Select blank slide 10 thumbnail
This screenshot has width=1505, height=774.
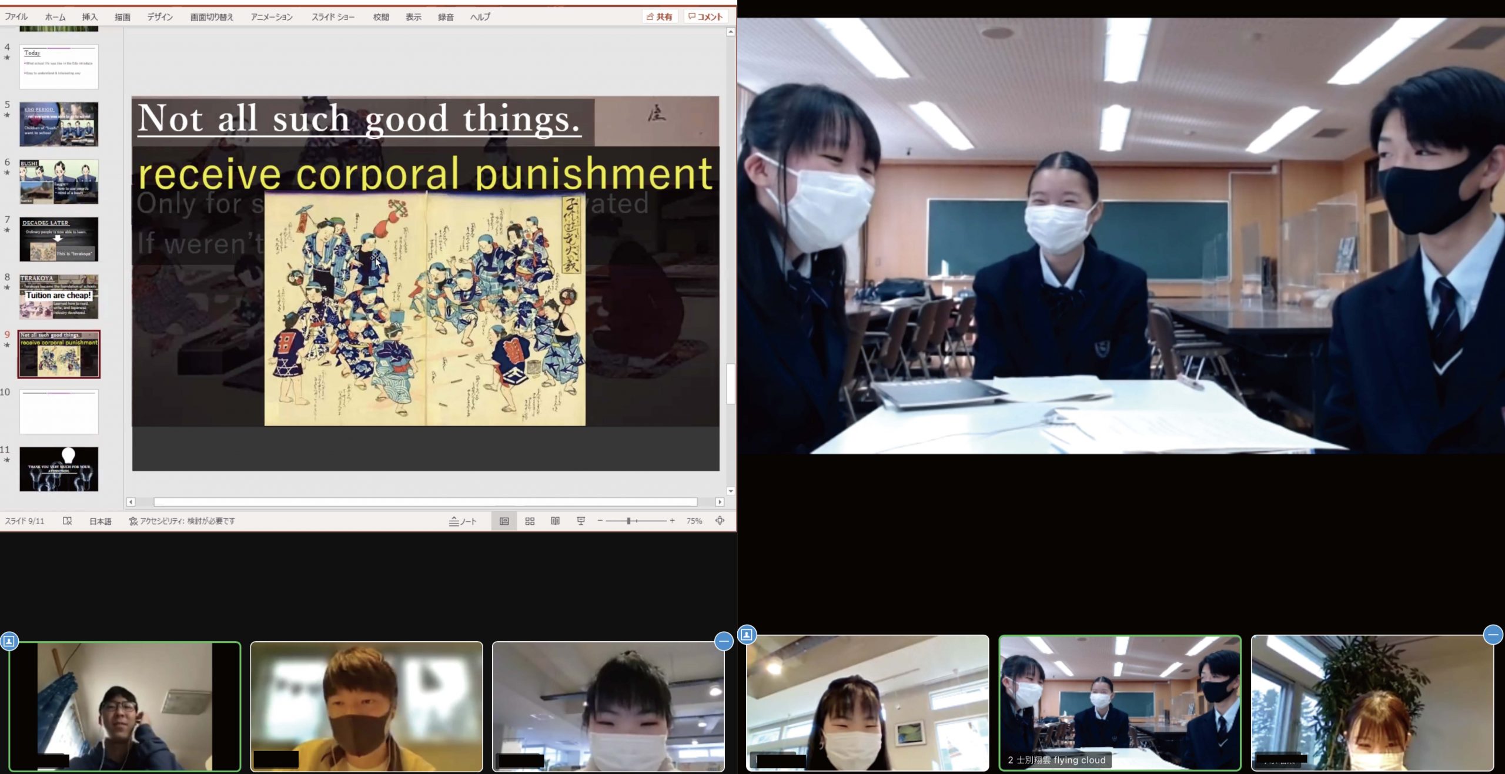(x=59, y=412)
